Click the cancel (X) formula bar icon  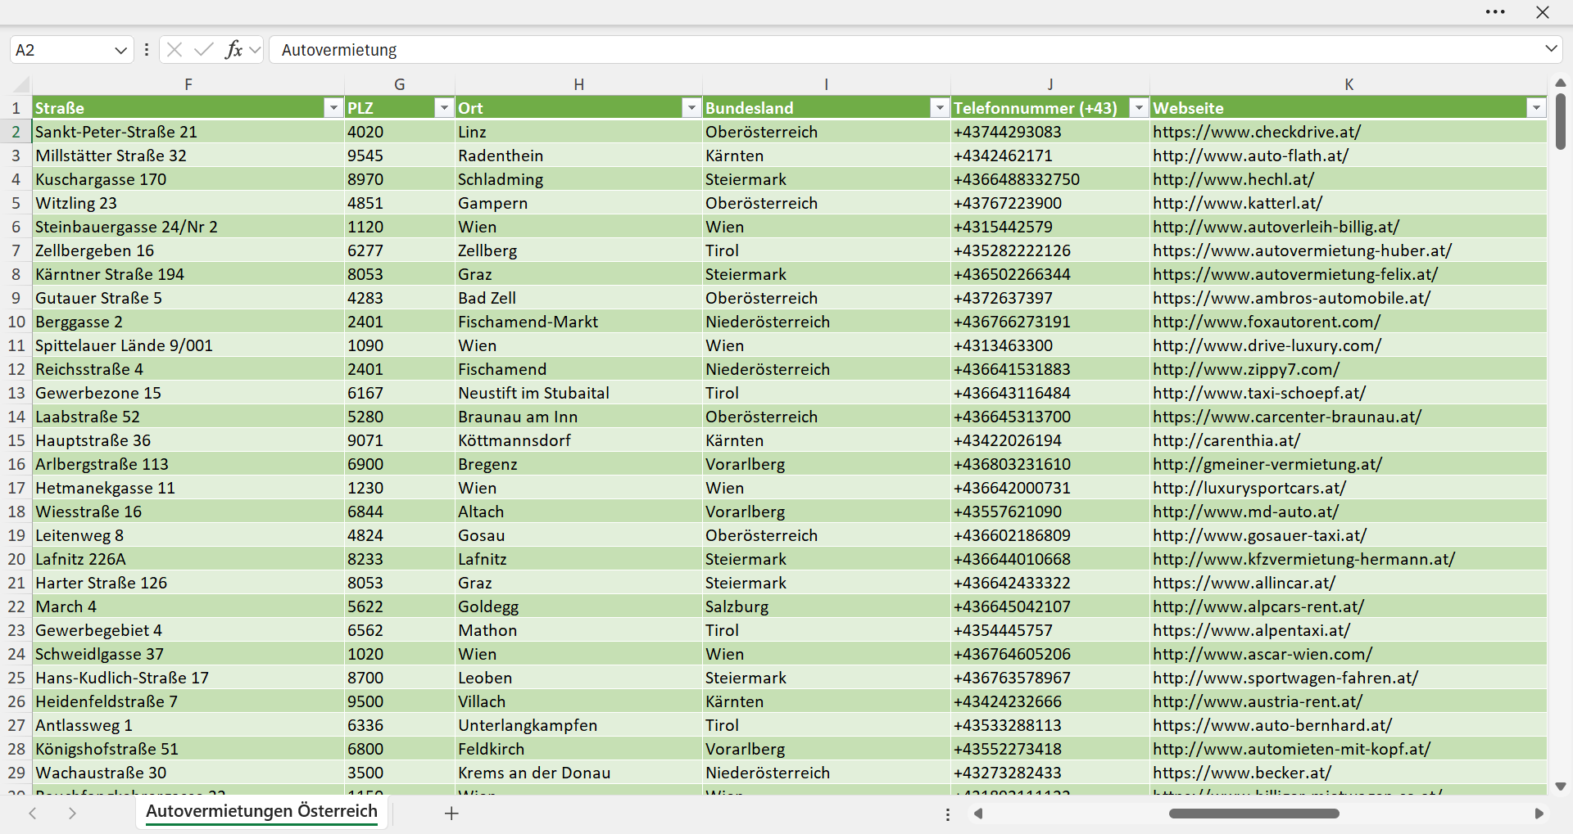tap(175, 50)
